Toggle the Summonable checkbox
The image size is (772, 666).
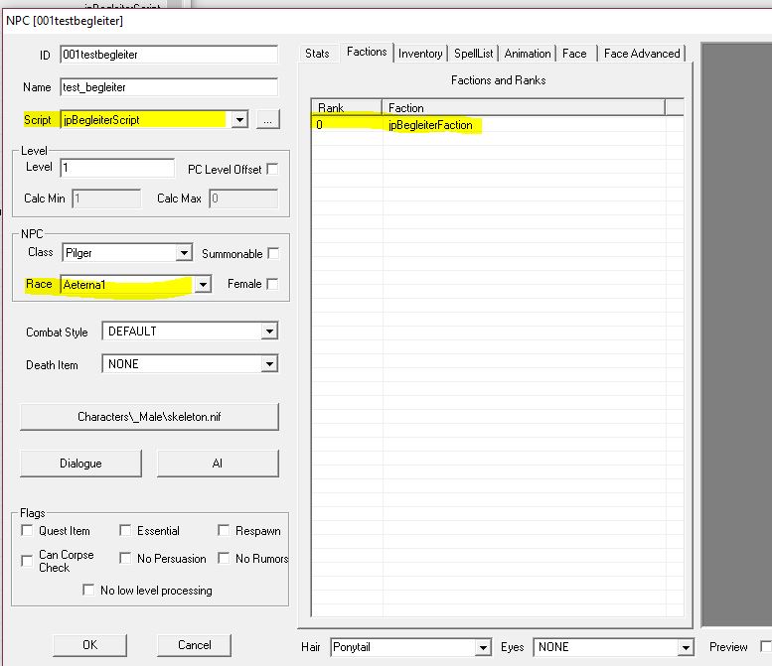[x=272, y=254]
